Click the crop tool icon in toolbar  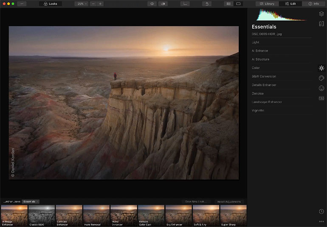[x=185, y=4]
